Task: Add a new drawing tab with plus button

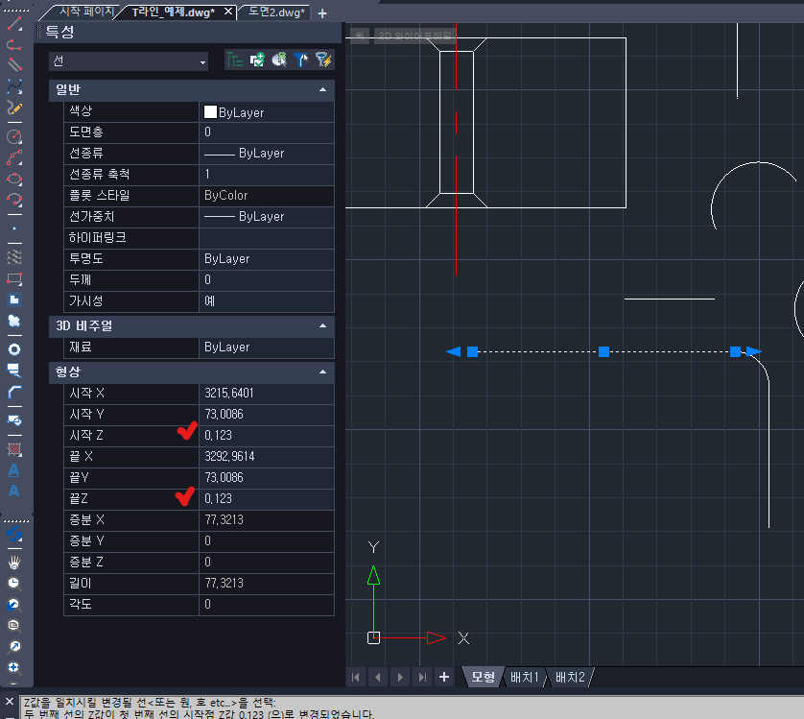Action: (322, 13)
